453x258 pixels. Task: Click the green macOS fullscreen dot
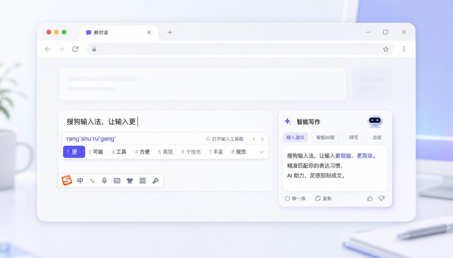coord(64,32)
